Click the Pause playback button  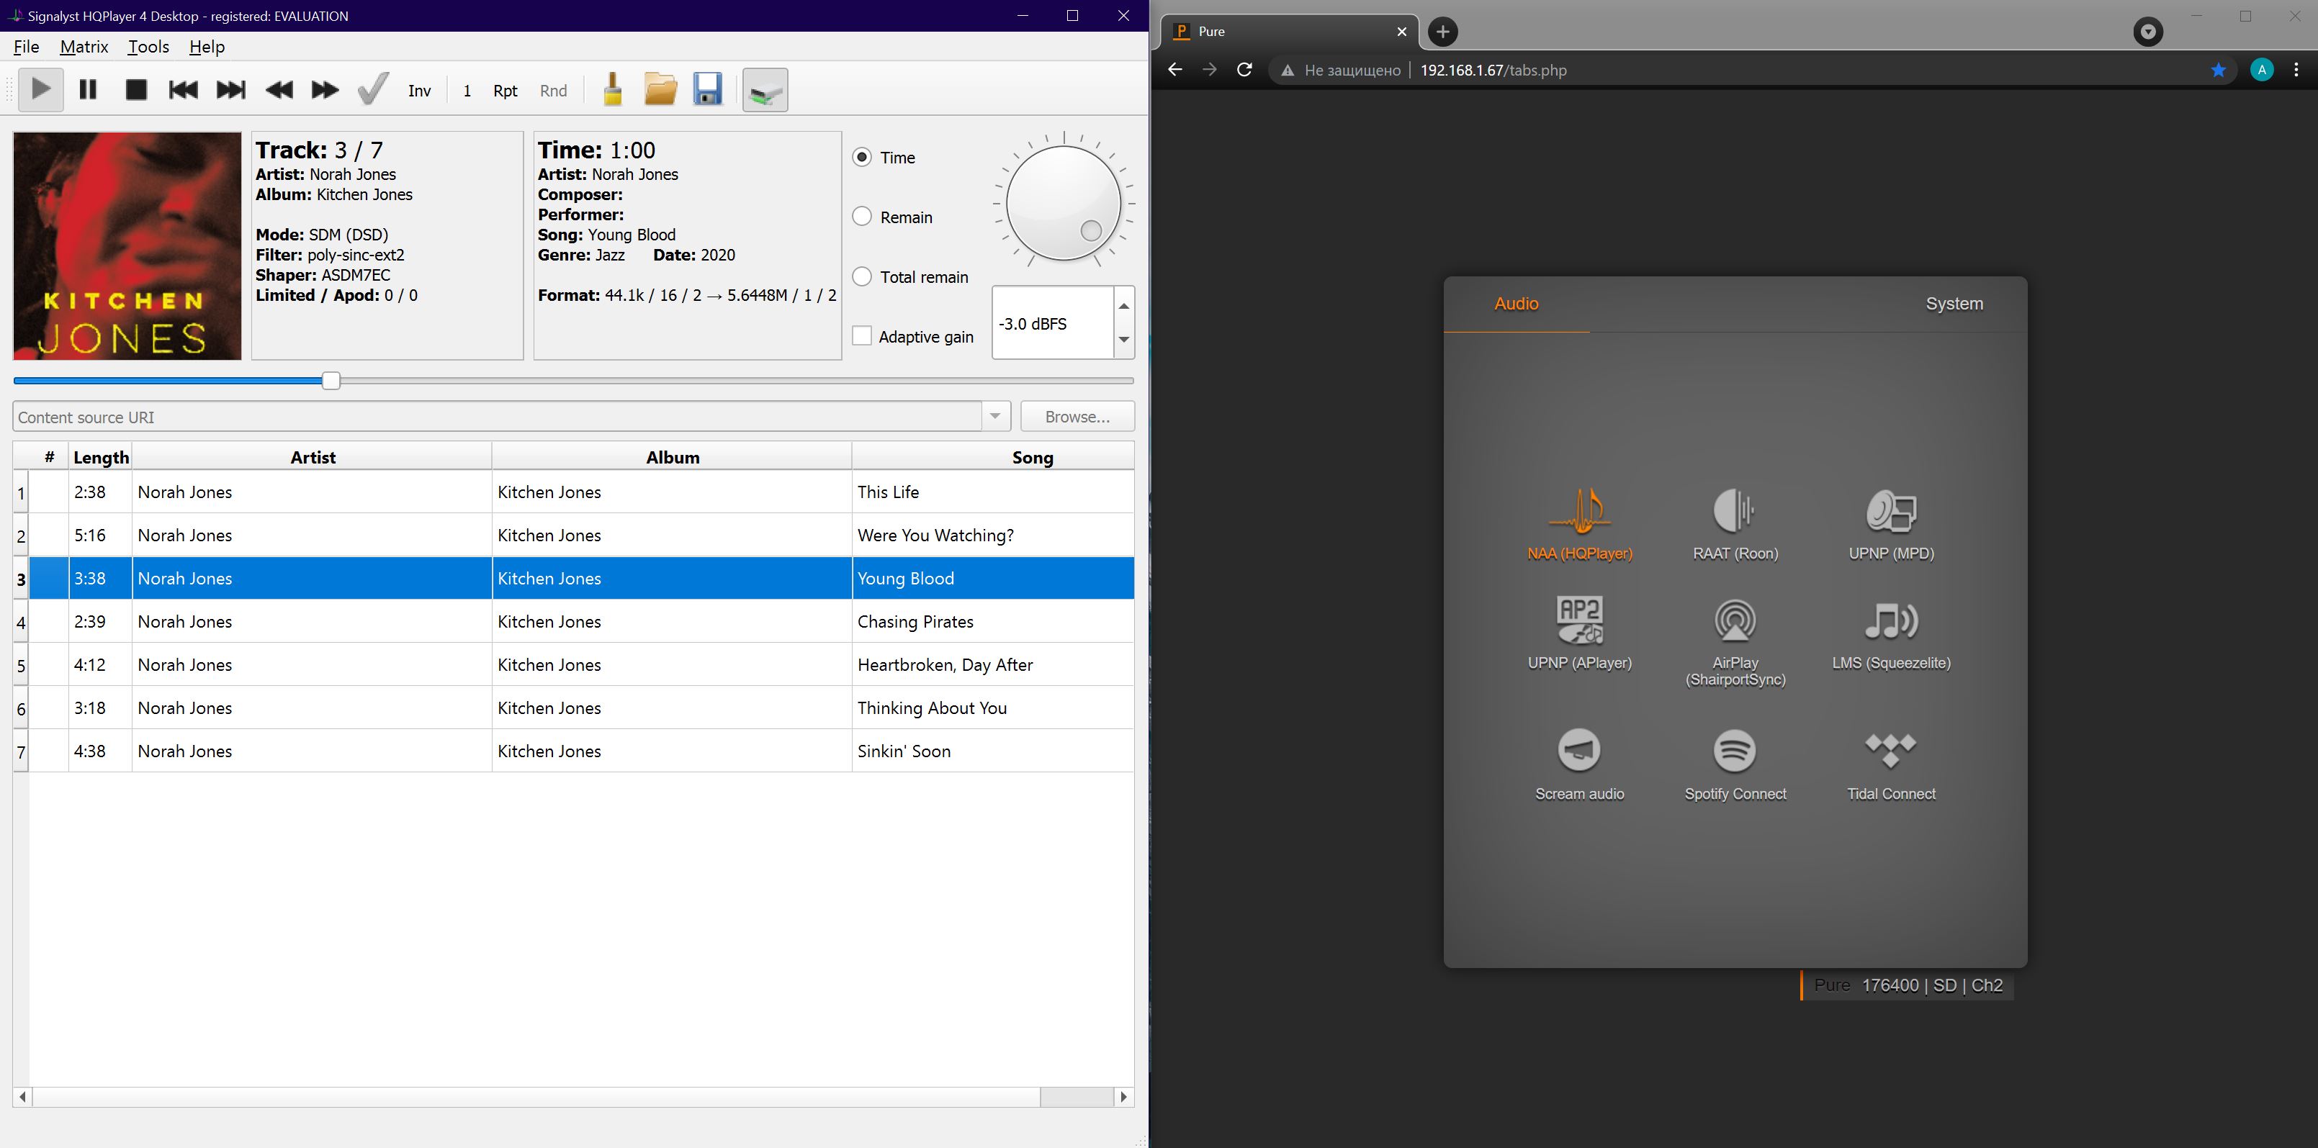click(87, 90)
